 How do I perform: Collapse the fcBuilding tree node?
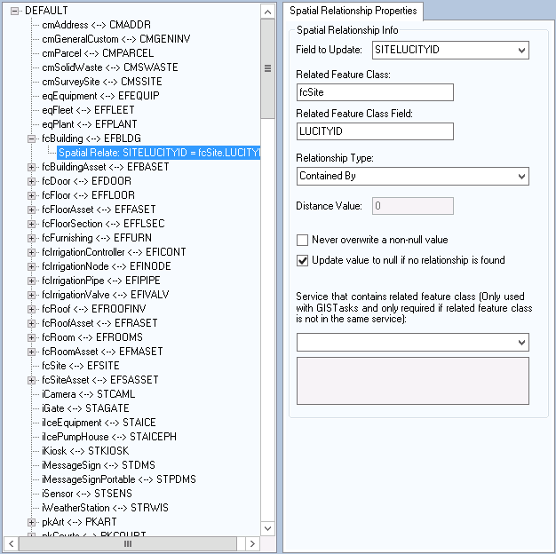click(x=33, y=138)
